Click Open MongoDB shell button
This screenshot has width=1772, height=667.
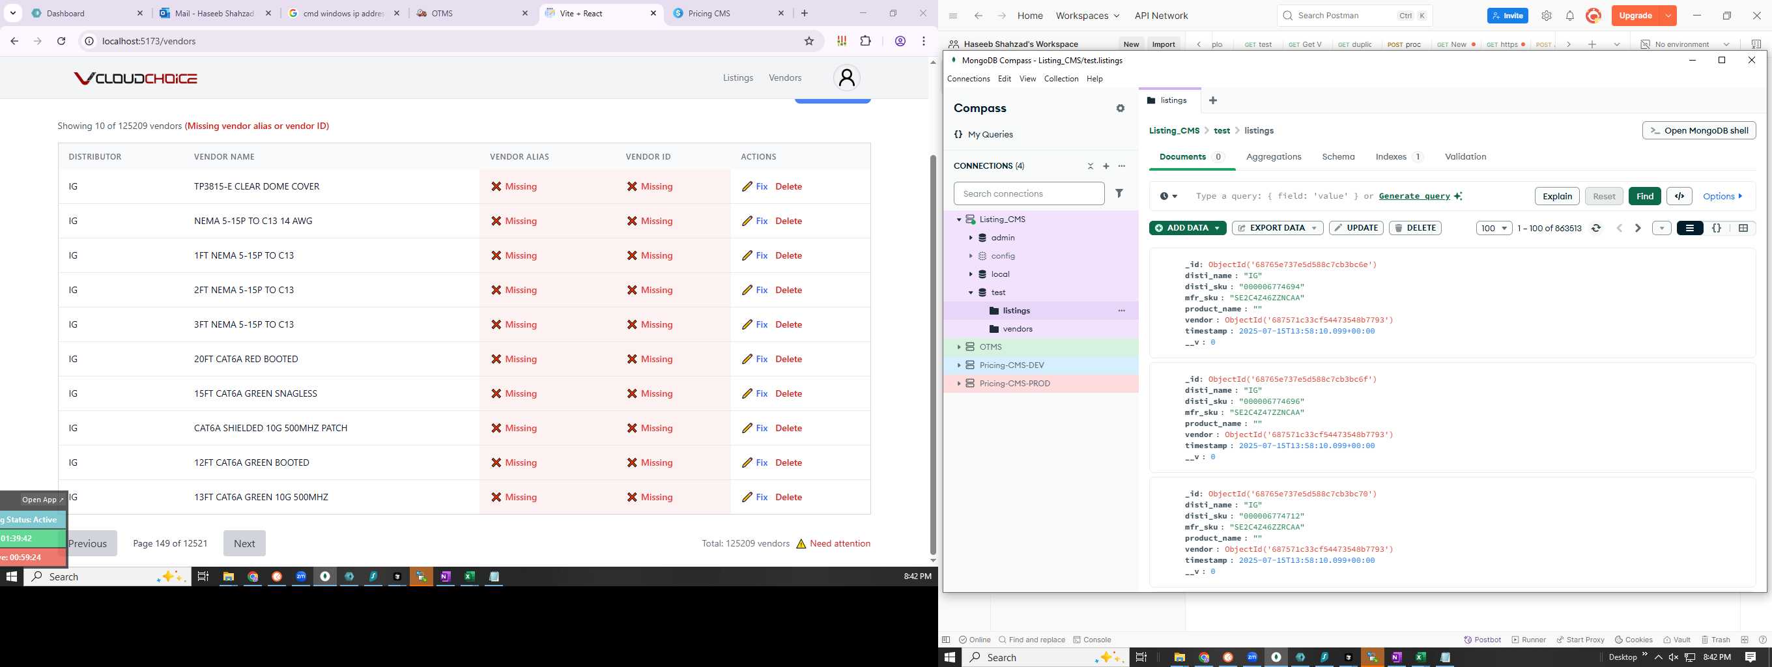(x=1698, y=131)
